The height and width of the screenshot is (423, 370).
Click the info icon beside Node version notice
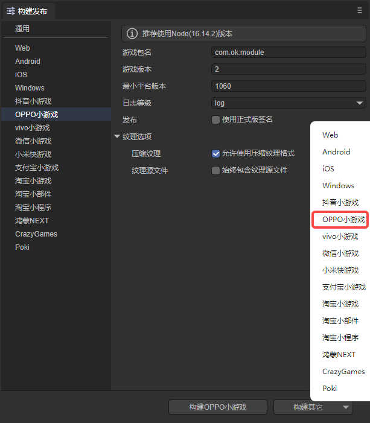(132, 34)
